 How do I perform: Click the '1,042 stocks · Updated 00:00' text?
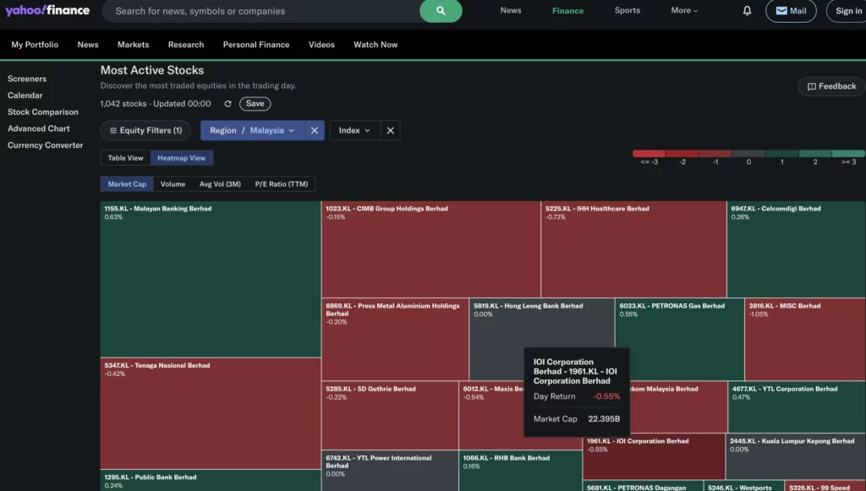pyautogui.click(x=156, y=104)
